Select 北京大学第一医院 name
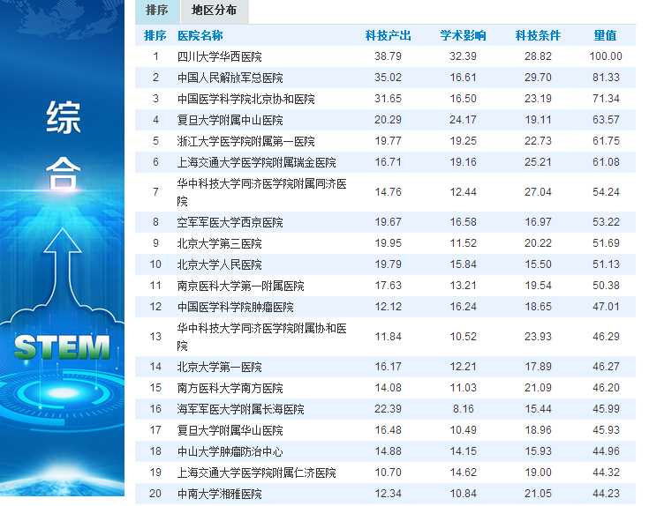649x506 pixels. [219, 367]
